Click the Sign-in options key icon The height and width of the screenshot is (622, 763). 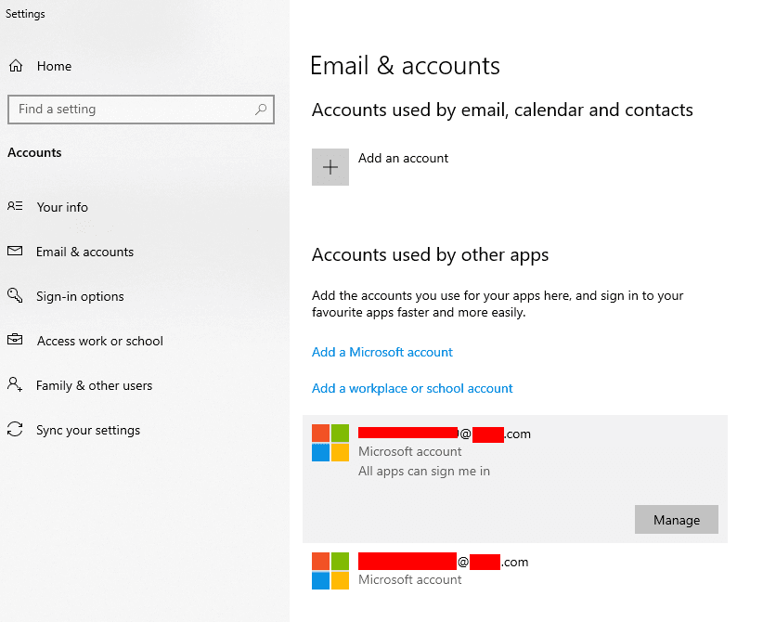point(15,295)
